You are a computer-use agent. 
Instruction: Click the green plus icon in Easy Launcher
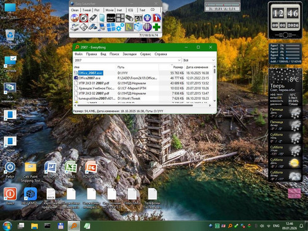point(156,27)
